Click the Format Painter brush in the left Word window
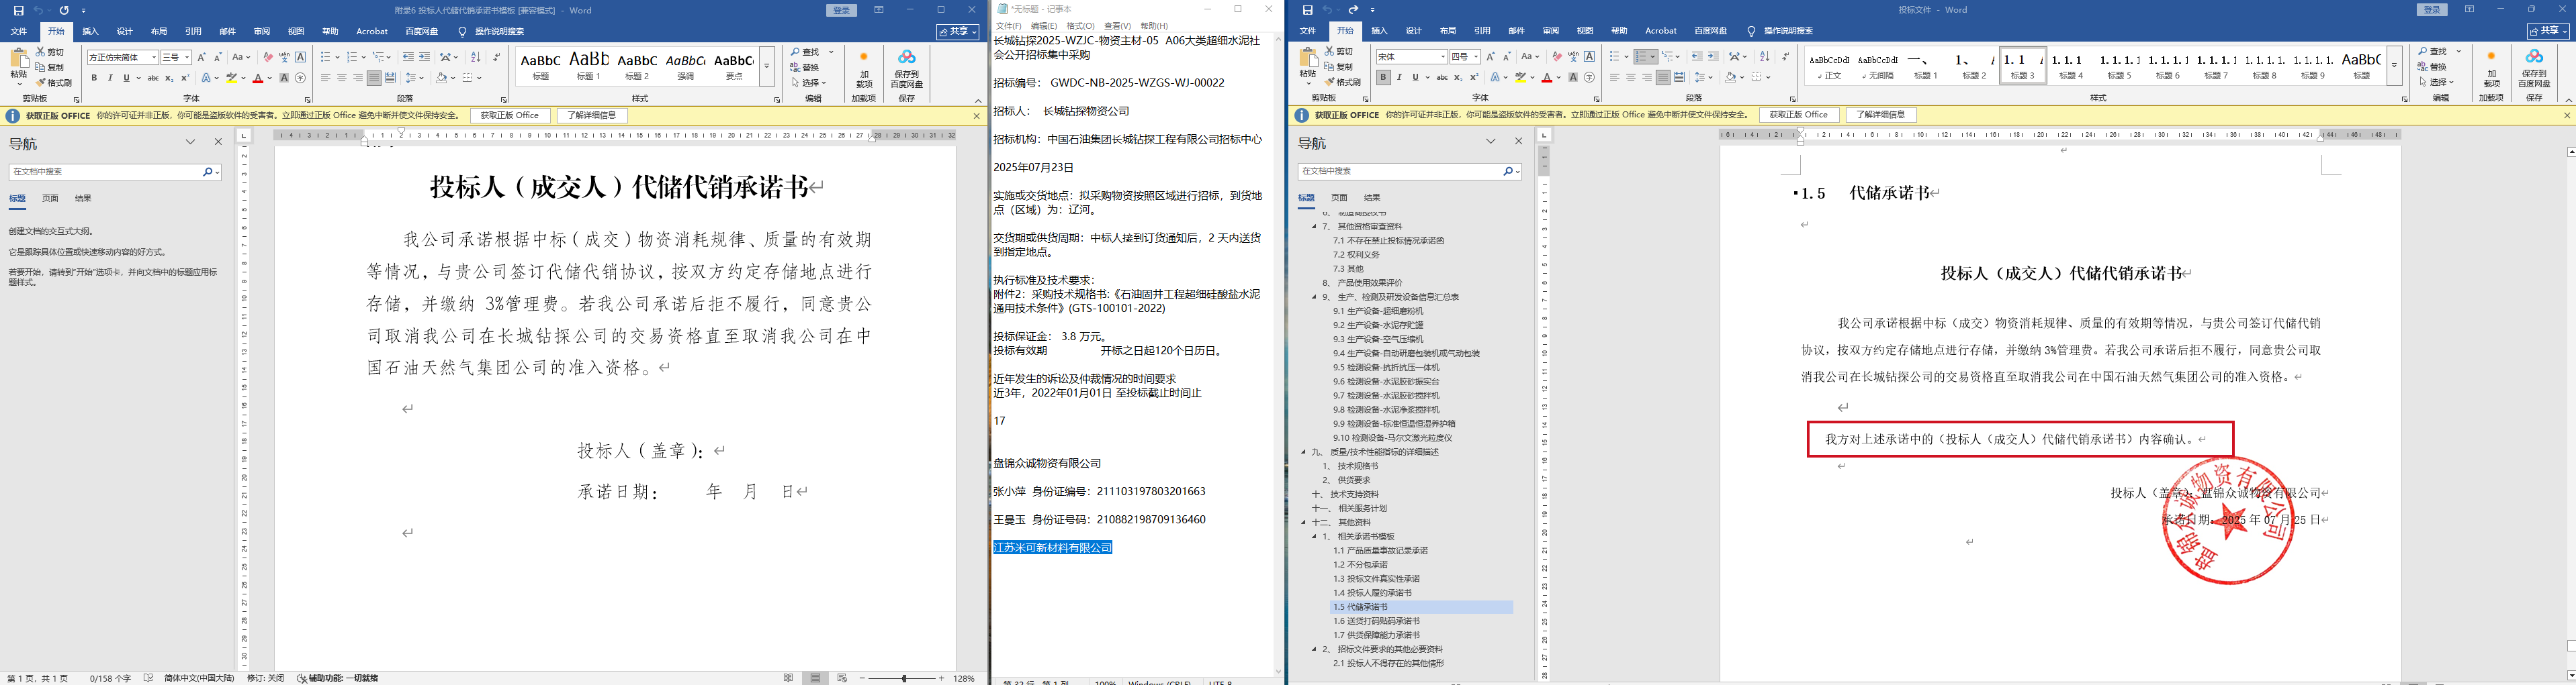The height and width of the screenshot is (685, 2576). click(x=41, y=83)
